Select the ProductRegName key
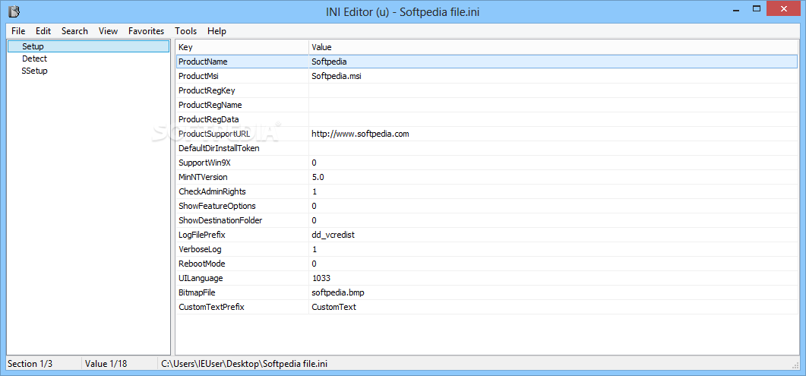The image size is (806, 376). click(210, 105)
